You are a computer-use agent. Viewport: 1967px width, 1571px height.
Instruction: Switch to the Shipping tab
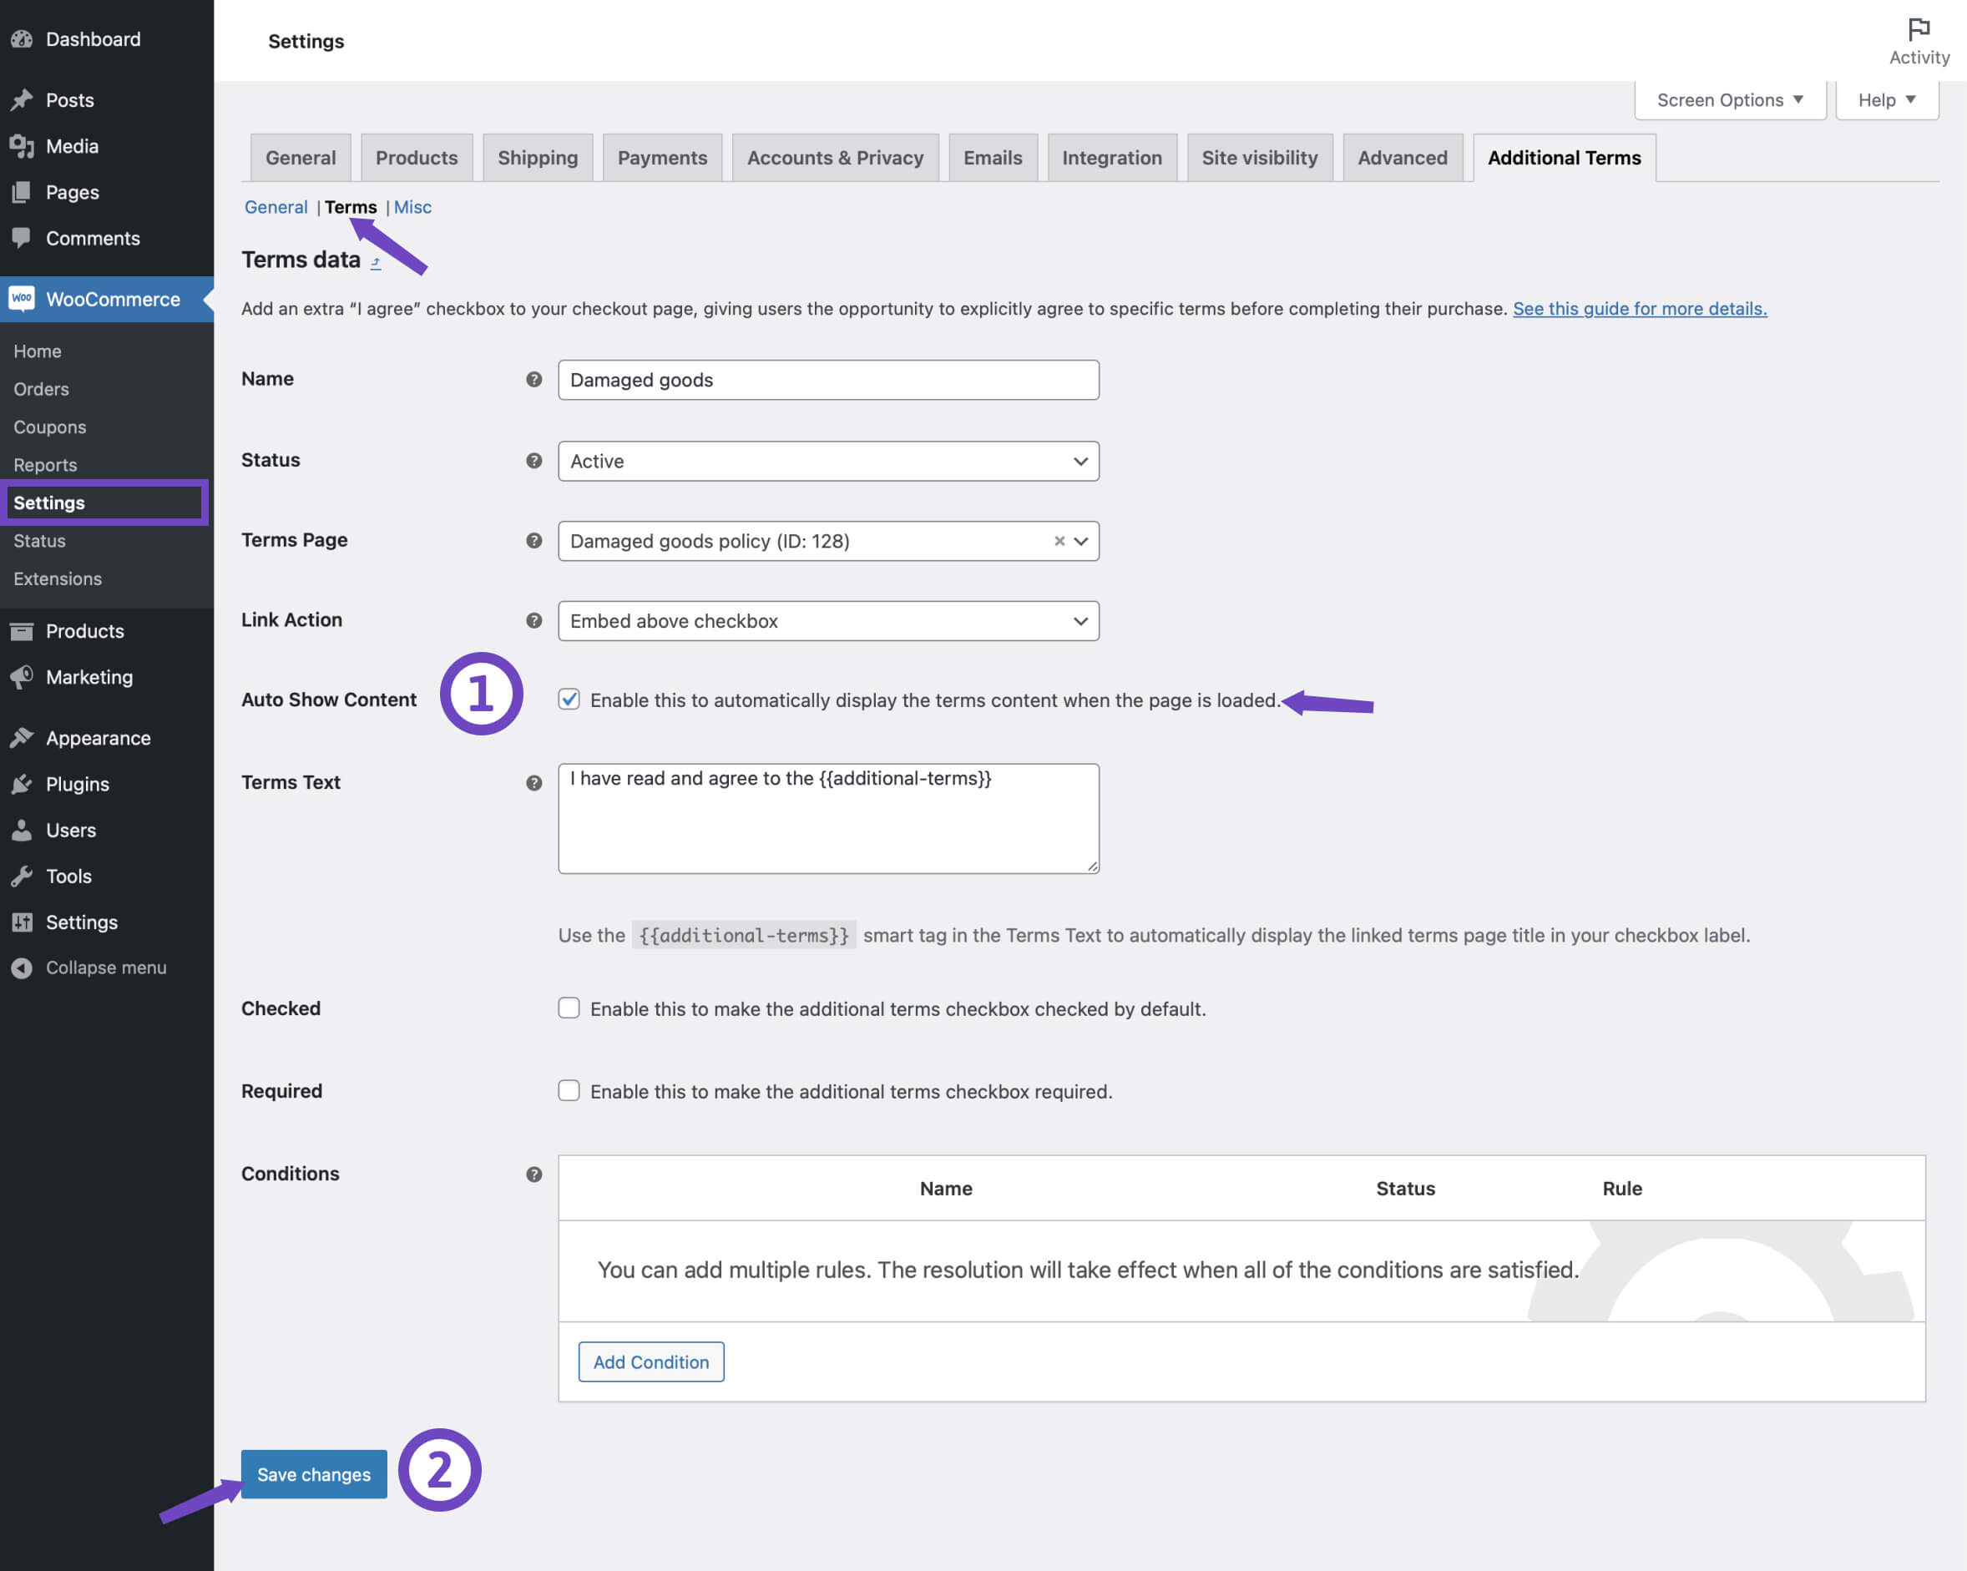(538, 157)
